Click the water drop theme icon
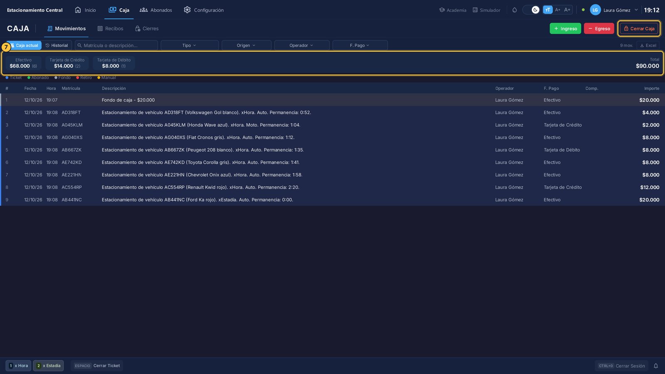The height and width of the screenshot is (374, 665). point(515,10)
